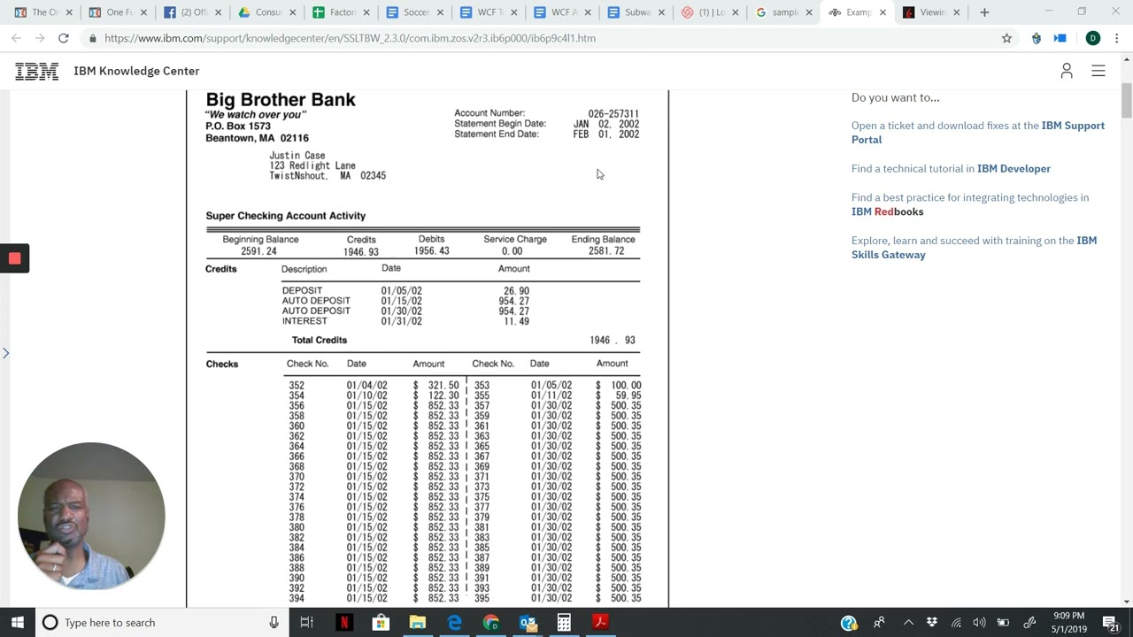Click the DEPOSIT 01/05/02 row
Viewport: 1133px width, 637px height.
[405, 291]
